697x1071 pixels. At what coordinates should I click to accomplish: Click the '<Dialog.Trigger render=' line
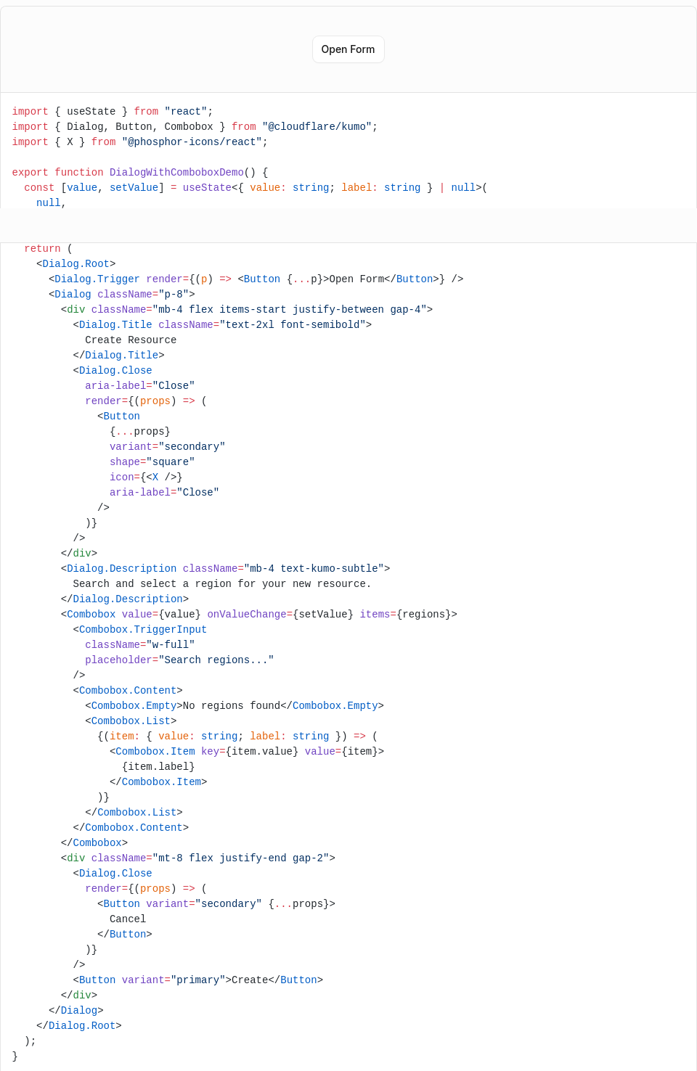(256, 279)
